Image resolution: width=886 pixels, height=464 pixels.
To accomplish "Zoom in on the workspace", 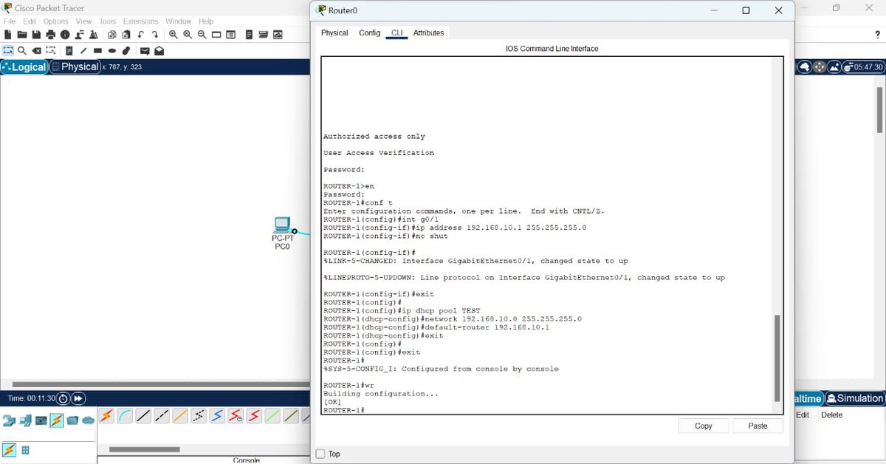I will click(x=174, y=35).
